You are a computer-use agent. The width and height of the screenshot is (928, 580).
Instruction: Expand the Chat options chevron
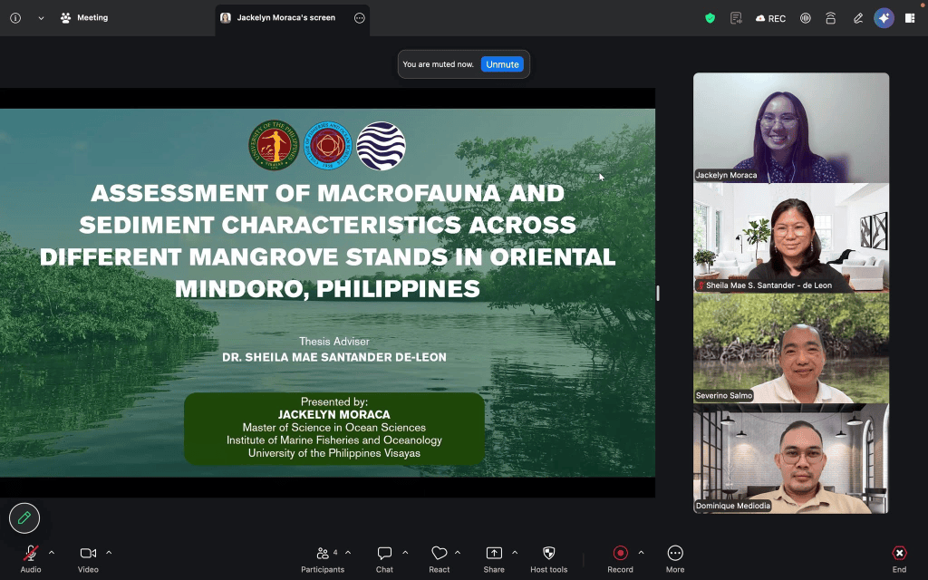405,553
